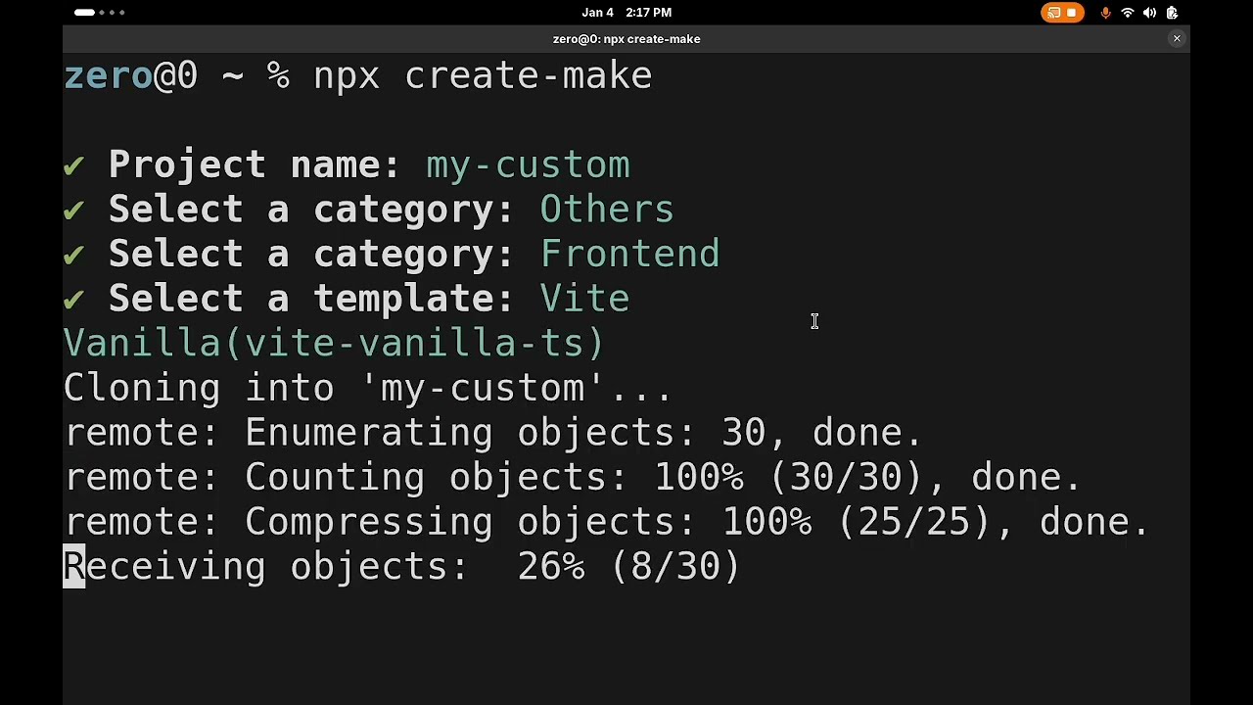
Task: Open the Jan 4 2:17 PM clock menu
Action: click(626, 13)
